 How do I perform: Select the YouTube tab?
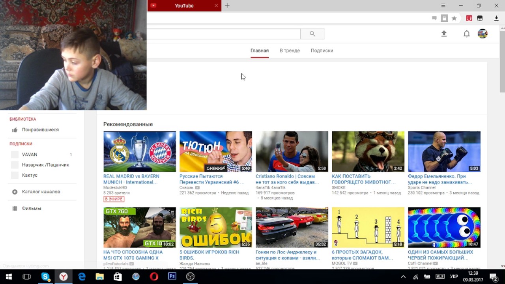pyautogui.click(x=184, y=6)
